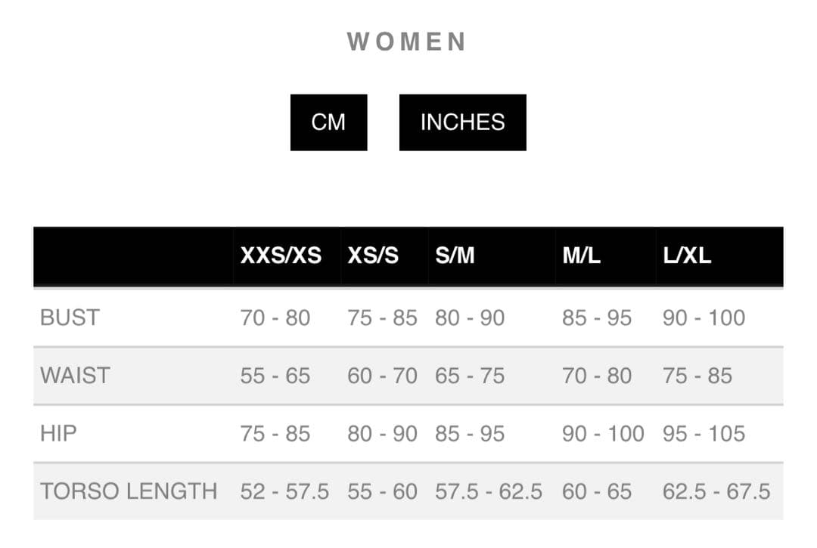
Task: Click the WOMEN heading
Action: pyautogui.click(x=407, y=42)
